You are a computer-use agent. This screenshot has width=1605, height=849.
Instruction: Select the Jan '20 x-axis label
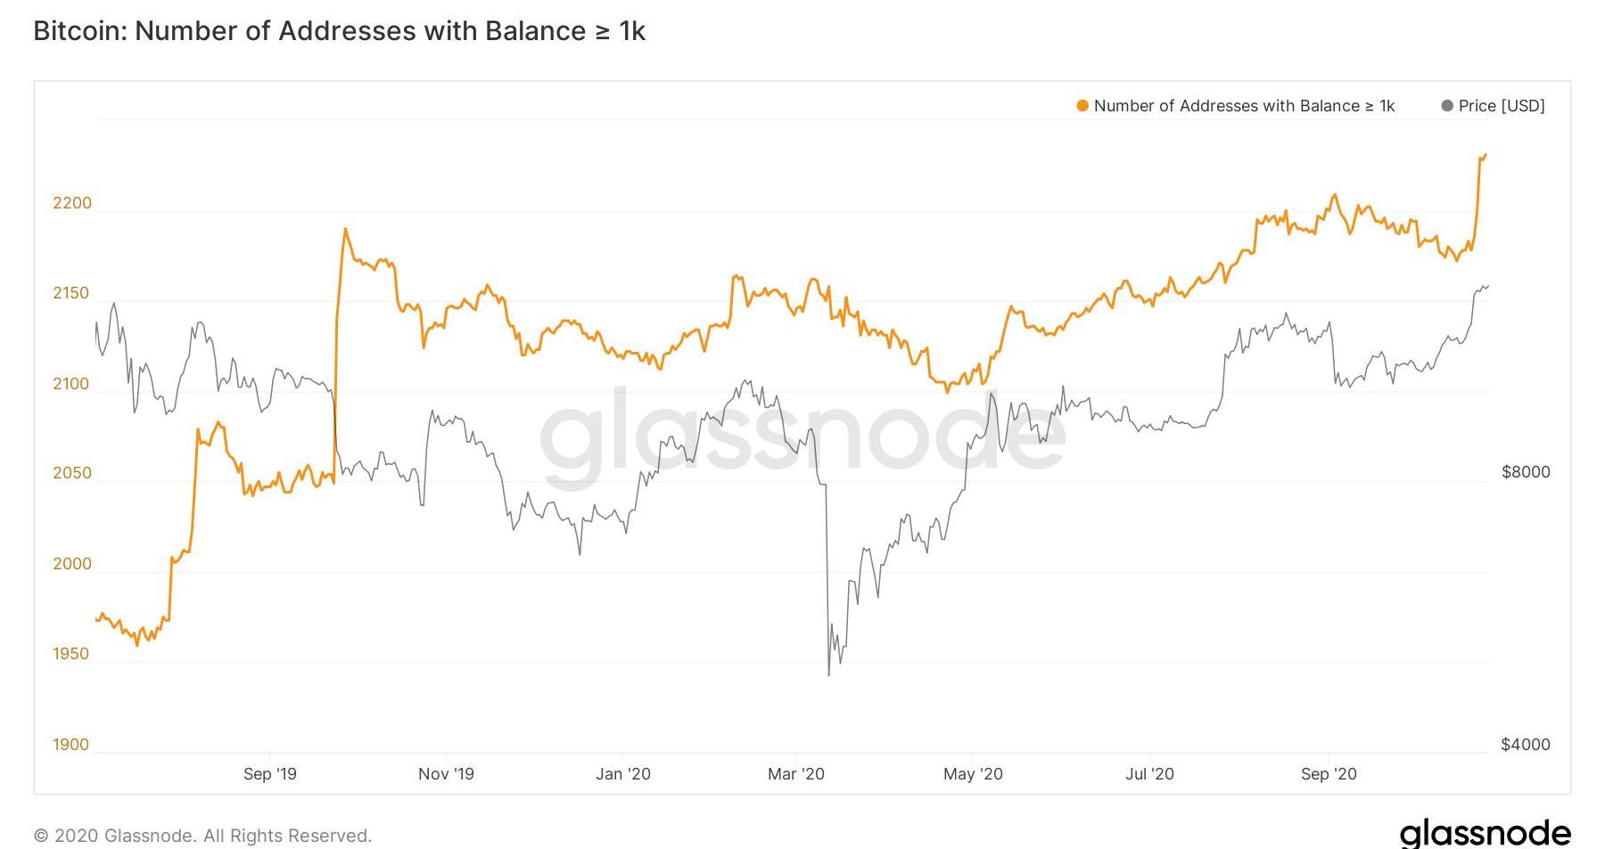623,774
